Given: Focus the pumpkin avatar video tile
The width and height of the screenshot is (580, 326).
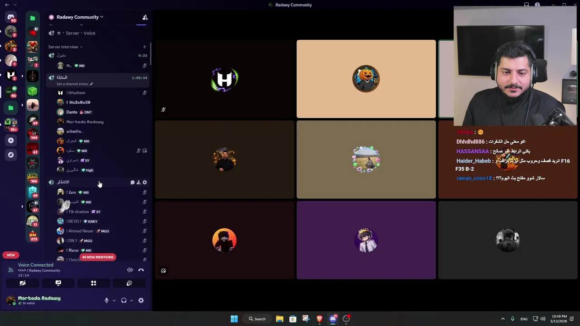Looking at the screenshot, I should pyautogui.click(x=366, y=79).
